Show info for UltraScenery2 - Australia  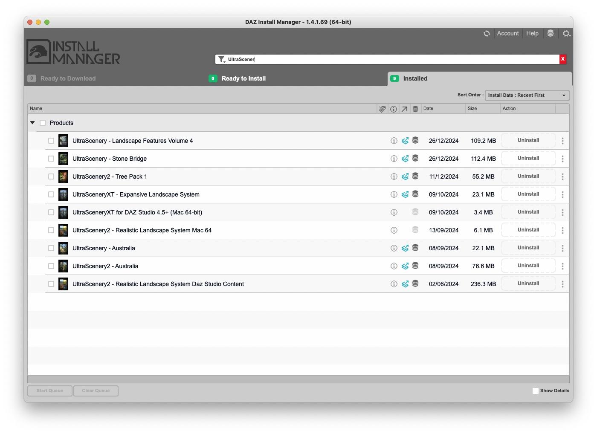click(394, 266)
